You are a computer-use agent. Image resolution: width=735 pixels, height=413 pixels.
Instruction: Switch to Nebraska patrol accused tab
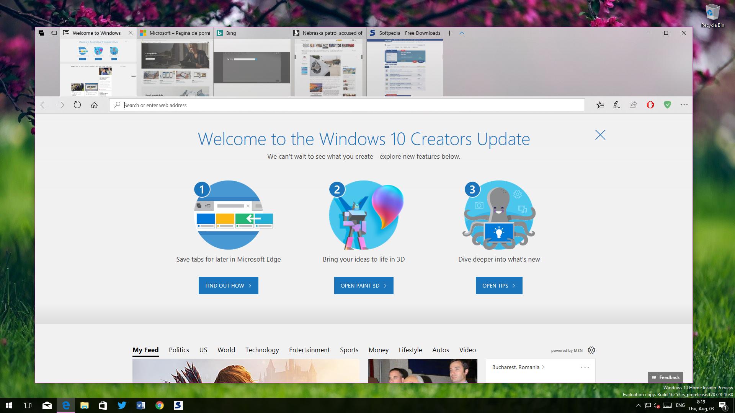(x=328, y=33)
